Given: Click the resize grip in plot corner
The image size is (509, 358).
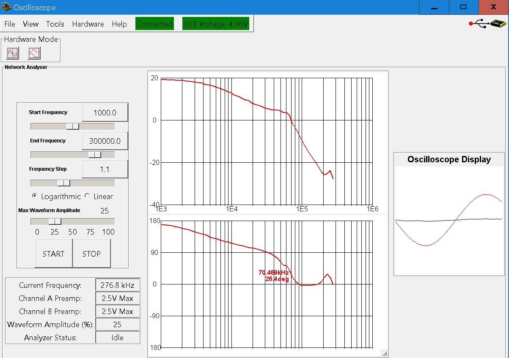Looking at the screenshot, I should coord(384,353).
